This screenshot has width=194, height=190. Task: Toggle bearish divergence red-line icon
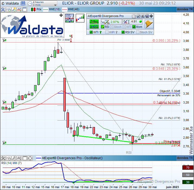[x=94, y=22]
